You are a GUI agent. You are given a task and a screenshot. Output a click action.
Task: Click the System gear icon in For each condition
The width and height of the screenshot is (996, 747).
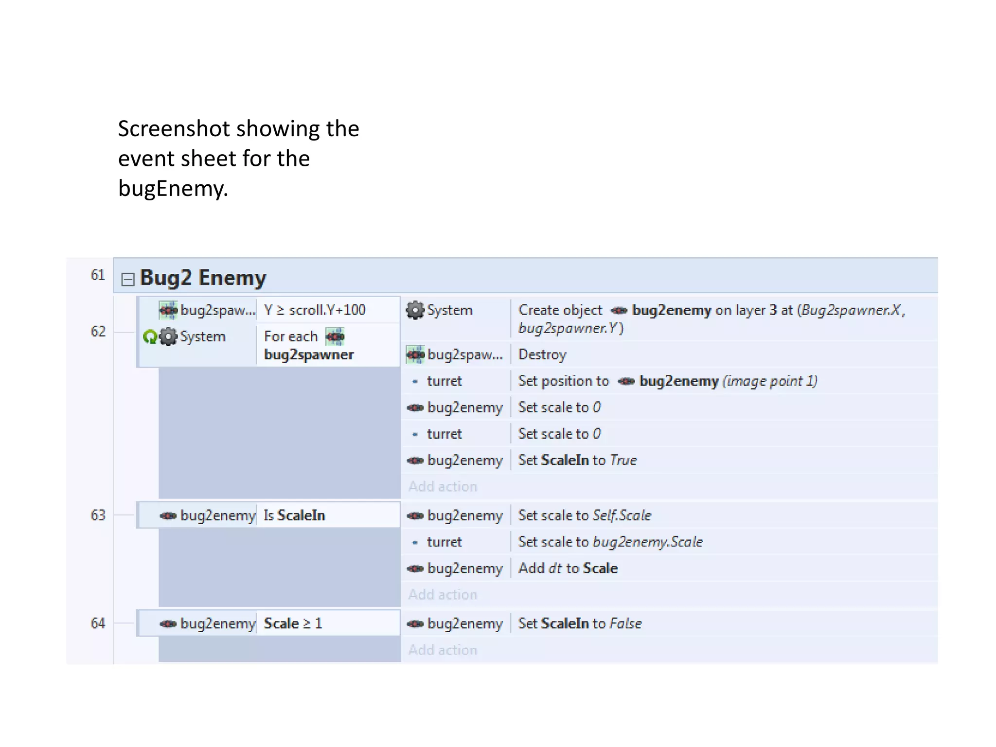168,337
